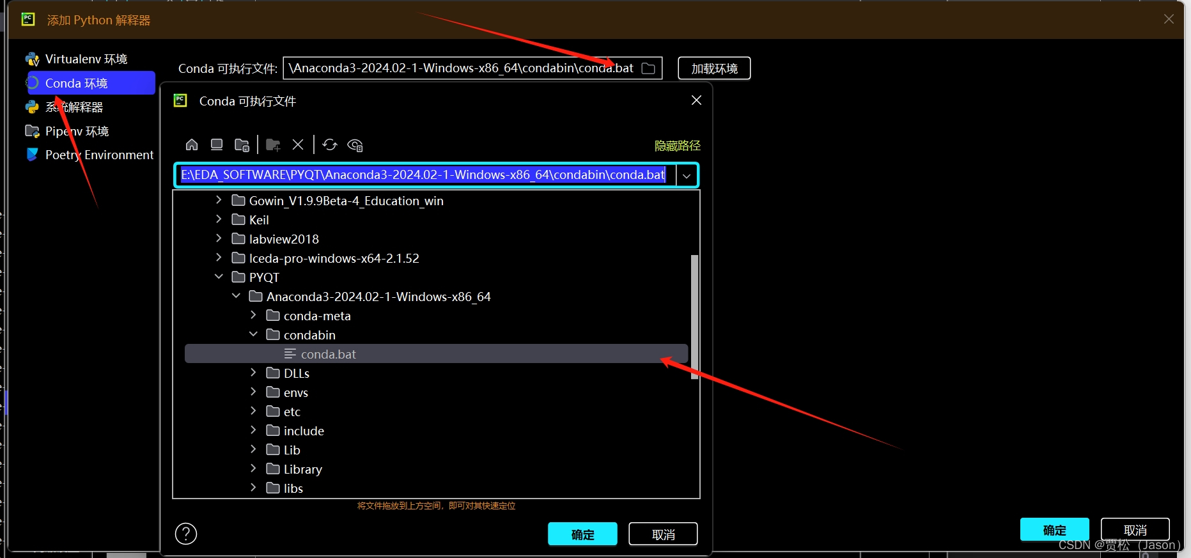This screenshot has width=1191, height=558.
Task: Collapse the condabin folder chevron
Action: (x=253, y=334)
